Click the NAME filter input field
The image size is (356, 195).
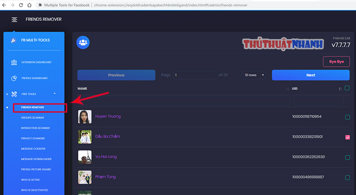[x=184, y=101]
